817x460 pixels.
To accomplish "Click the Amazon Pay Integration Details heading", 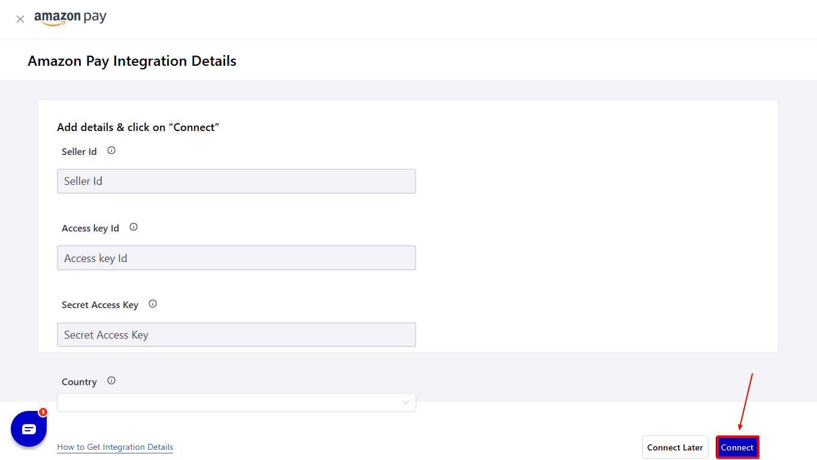I will coord(132,61).
